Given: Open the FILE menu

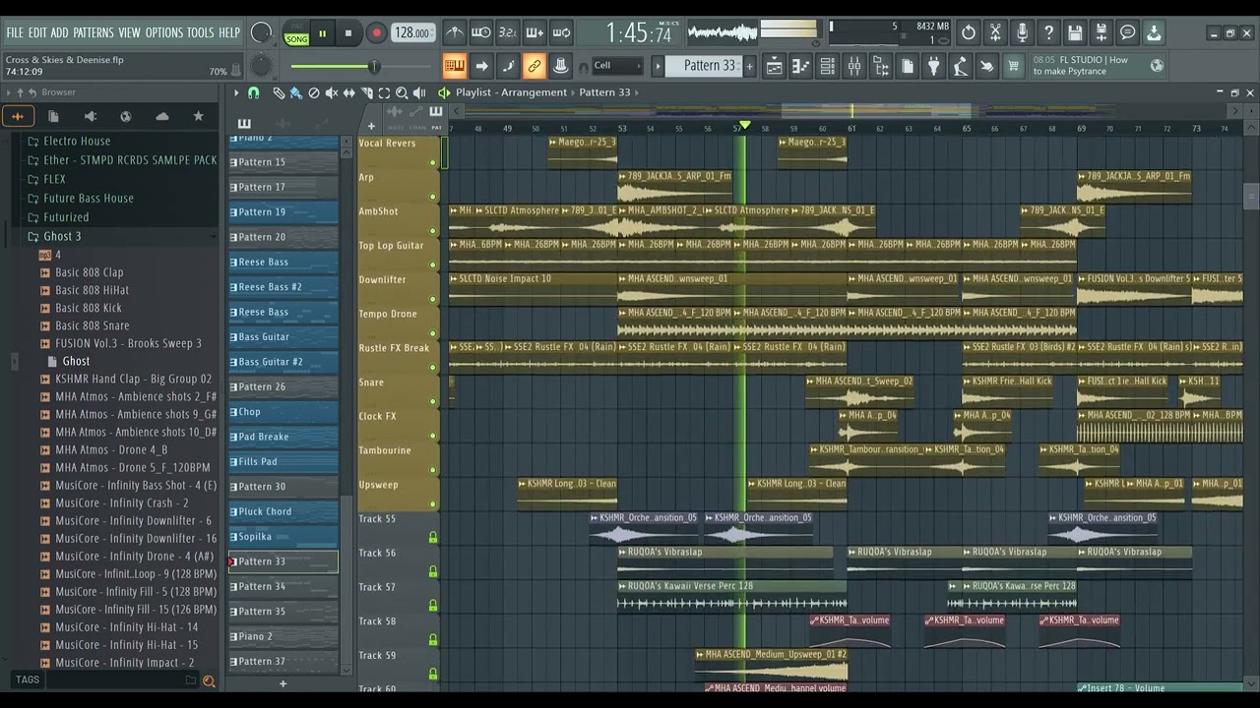Looking at the screenshot, I should (x=15, y=32).
